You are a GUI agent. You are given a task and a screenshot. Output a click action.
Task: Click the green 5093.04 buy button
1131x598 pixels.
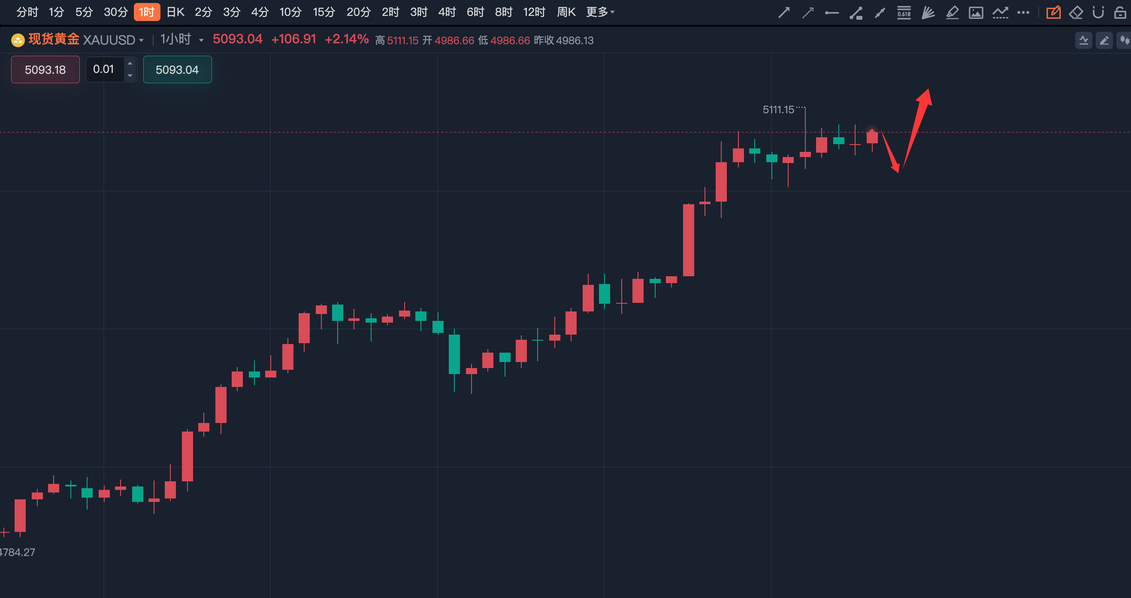pyautogui.click(x=177, y=69)
